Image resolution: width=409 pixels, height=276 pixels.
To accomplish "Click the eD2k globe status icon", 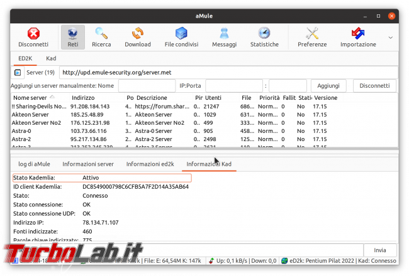I will (x=284, y=261).
